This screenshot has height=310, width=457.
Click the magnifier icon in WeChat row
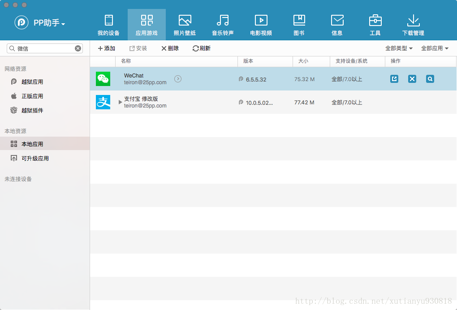pyautogui.click(x=430, y=79)
